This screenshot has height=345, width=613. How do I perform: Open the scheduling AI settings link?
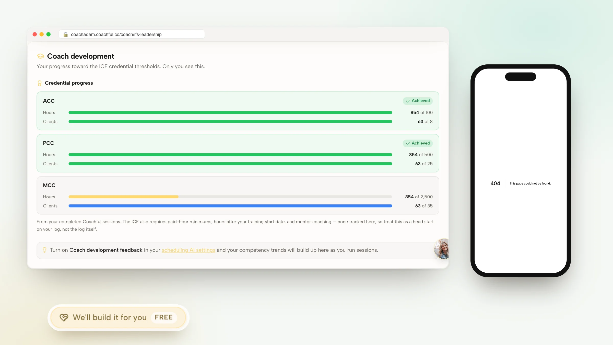coord(188,250)
